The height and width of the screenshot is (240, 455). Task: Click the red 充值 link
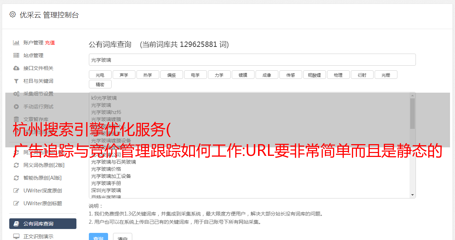click(50, 43)
